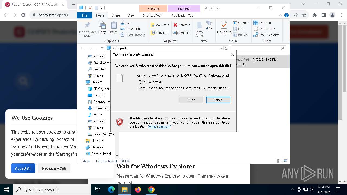Select Local Disk (C:) in navigation pane
The width and height of the screenshot is (347, 195).
(101, 134)
